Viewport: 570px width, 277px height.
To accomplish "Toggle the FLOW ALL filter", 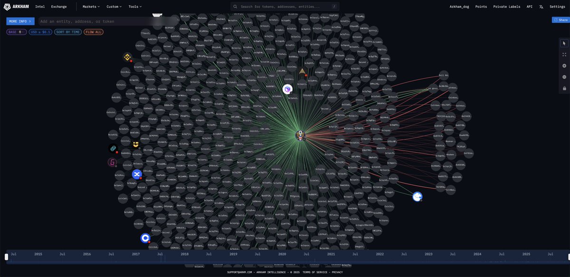I will [94, 32].
